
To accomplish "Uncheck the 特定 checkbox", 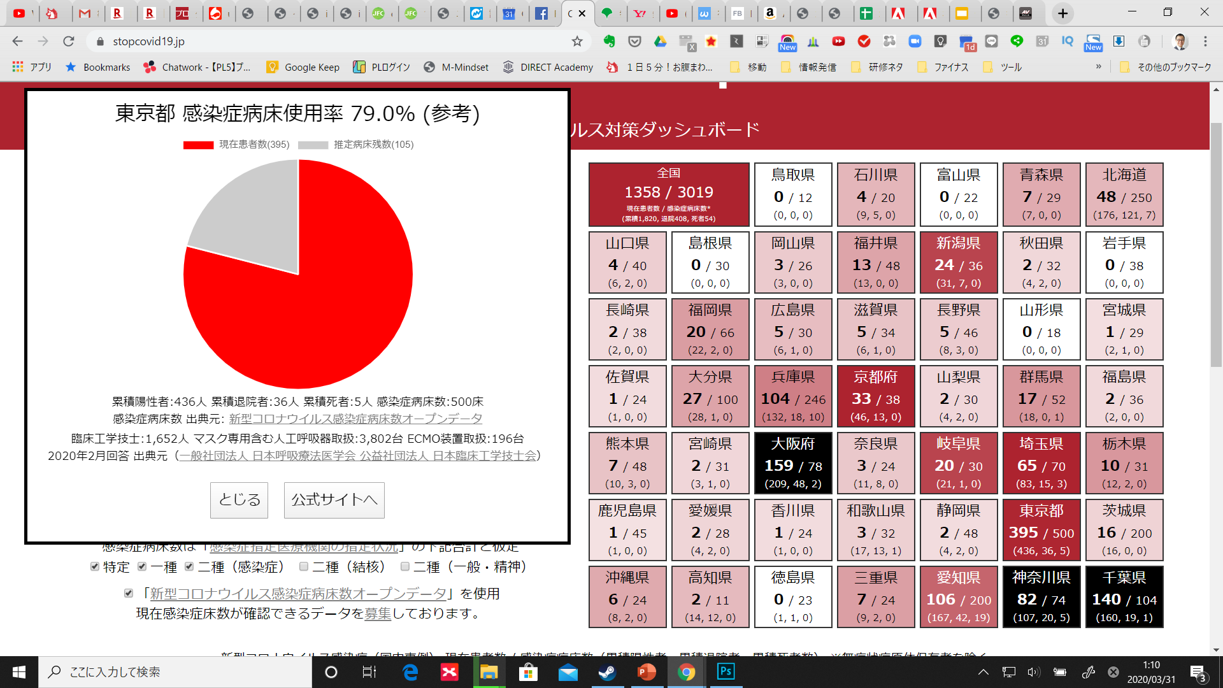I will coord(95,566).
